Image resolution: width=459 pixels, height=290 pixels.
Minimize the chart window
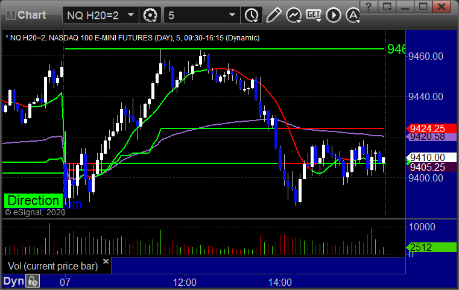click(405, 7)
